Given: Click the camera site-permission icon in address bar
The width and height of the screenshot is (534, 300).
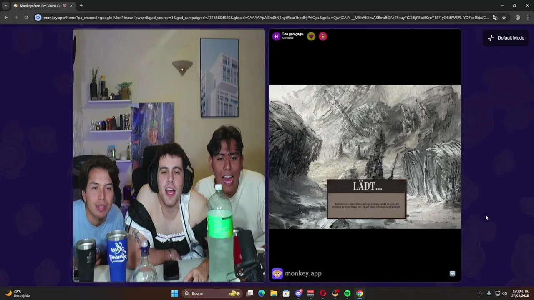Looking at the screenshot, I should tap(38, 17).
